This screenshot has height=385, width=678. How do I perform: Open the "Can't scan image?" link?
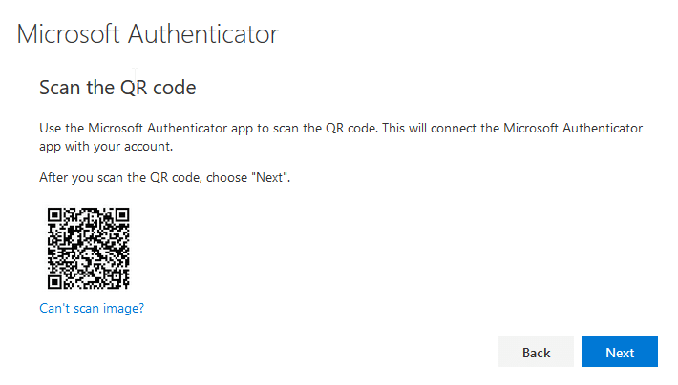coord(92,308)
